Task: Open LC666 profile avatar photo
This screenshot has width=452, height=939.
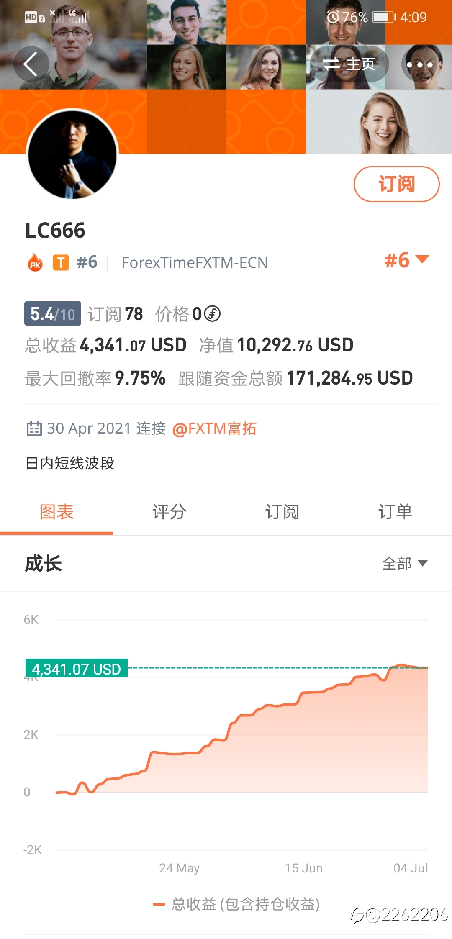Action: [x=72, y=154]
